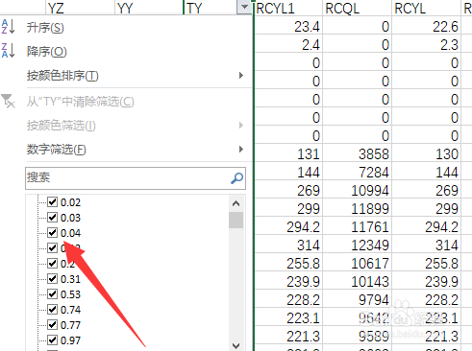Click cell value 3858 under RCQL
This screenshot has height=351, width=472.
click(x=358, y=153)
